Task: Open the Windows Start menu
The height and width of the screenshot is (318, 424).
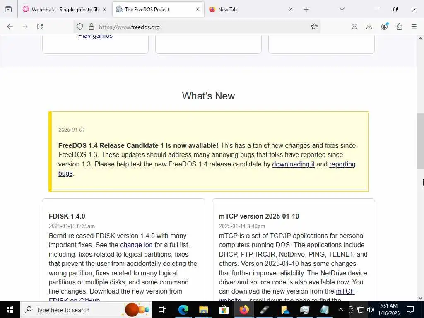Action: pos(10,310)
